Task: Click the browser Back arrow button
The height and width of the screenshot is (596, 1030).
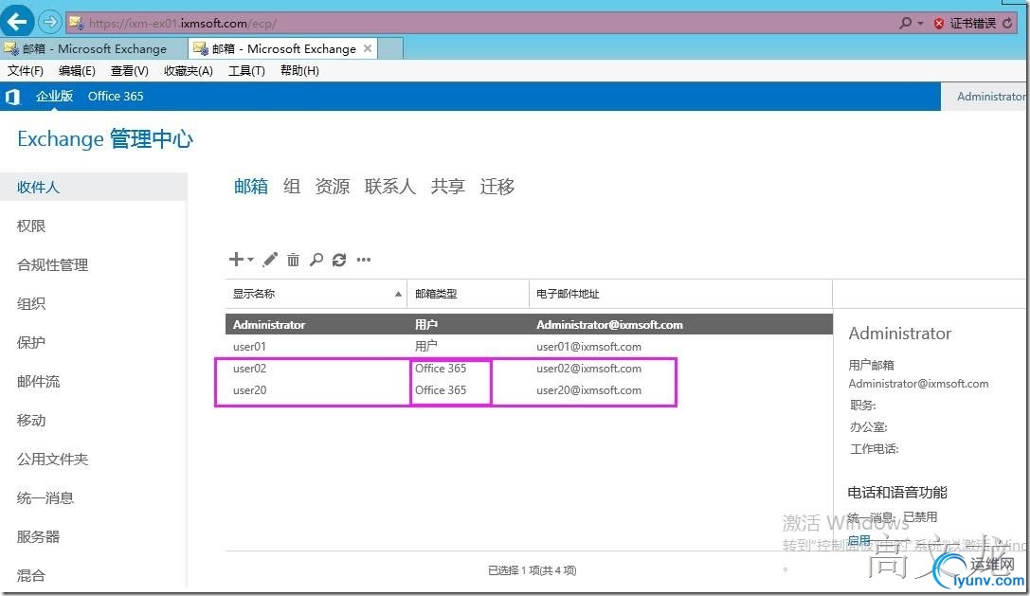Action: (17, 22)
